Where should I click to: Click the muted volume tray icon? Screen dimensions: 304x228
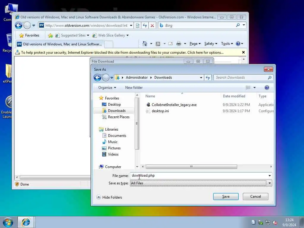point(275,223)
